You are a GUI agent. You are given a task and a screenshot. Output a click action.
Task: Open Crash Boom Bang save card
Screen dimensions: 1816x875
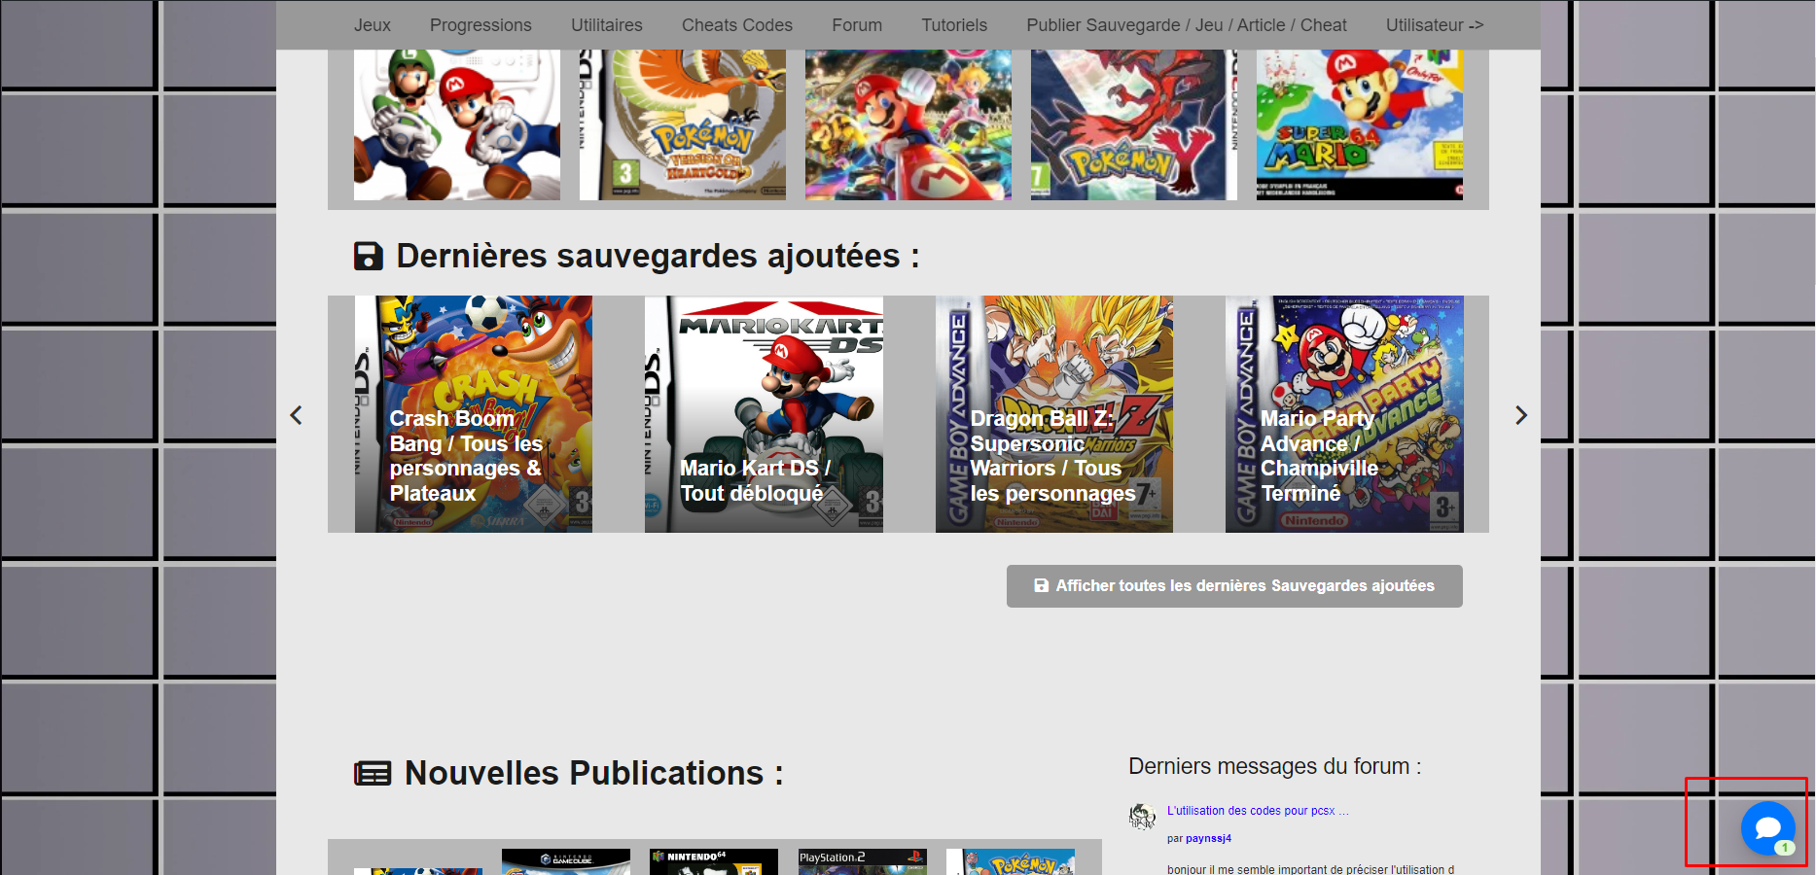[474, 414]
